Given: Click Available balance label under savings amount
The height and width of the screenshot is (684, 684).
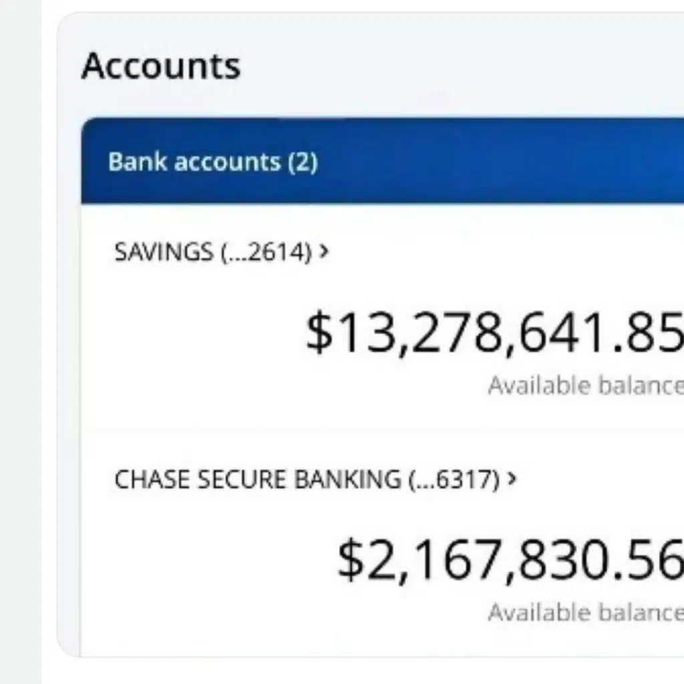Looking at the screenshot, I should pos(585,385).
